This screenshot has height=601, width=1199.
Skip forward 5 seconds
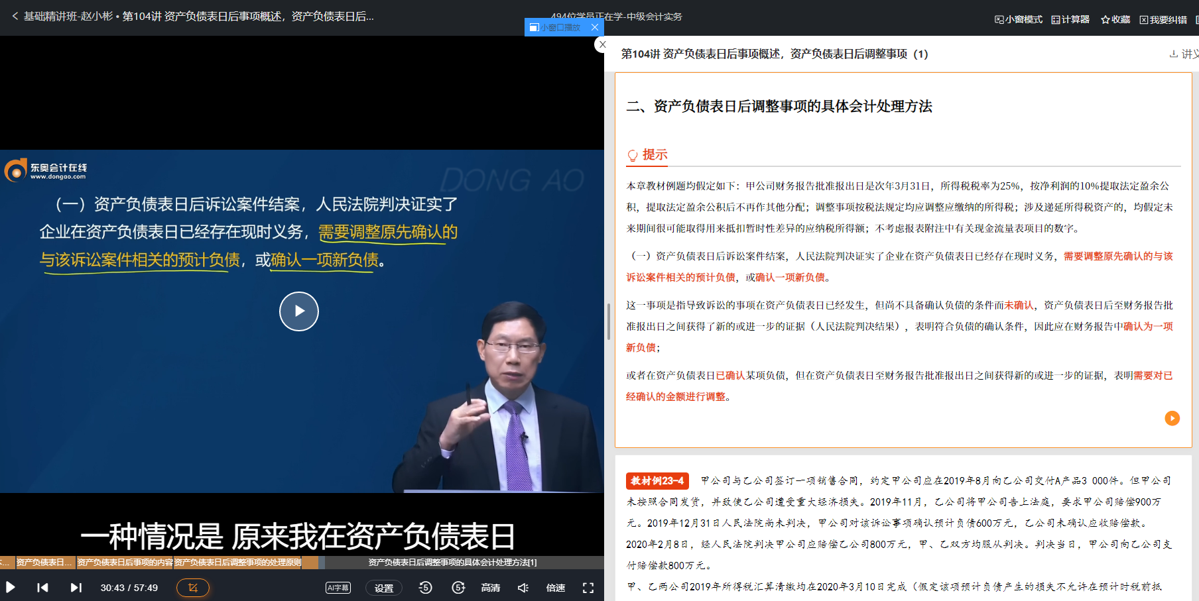[458, 587]
